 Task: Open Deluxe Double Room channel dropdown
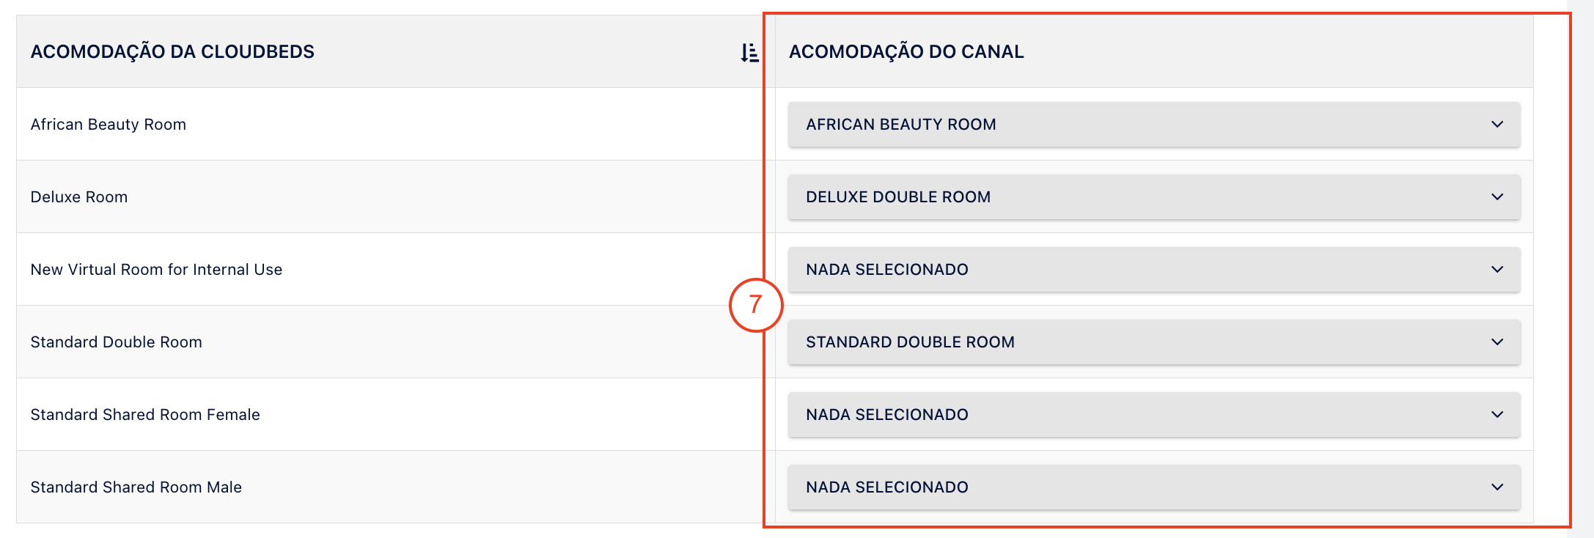[x=1154, y=197]
